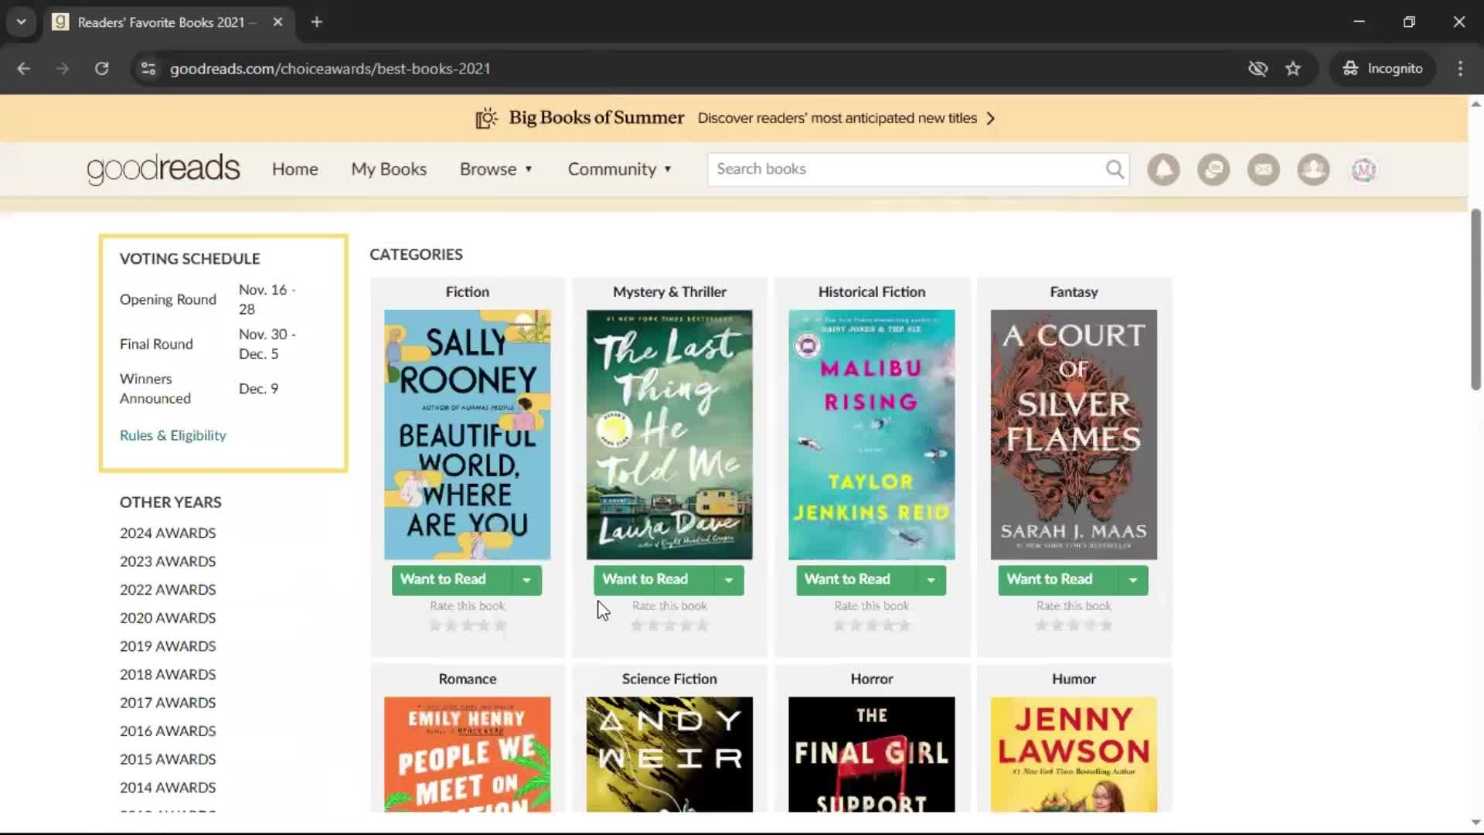Rate A Court of Silver Flames four stars

tap(1090, 625)
